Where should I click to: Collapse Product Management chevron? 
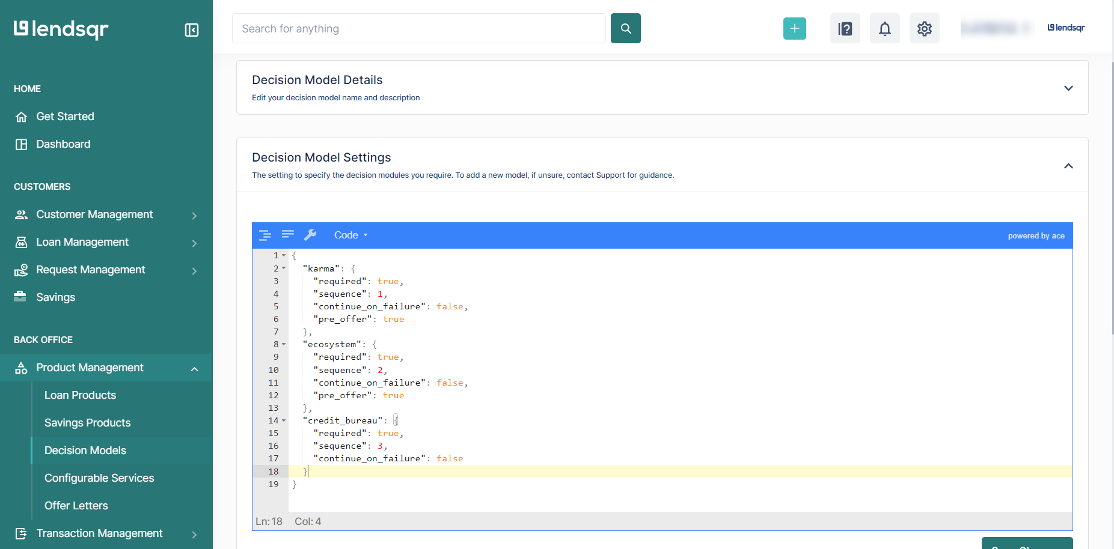[194, 369]
